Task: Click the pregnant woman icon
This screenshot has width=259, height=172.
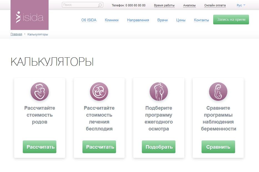Action: [218, 91]
